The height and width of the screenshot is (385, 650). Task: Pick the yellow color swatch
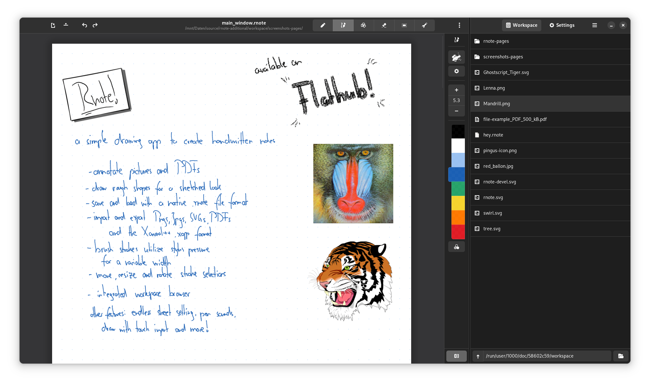tap(458, 203)
